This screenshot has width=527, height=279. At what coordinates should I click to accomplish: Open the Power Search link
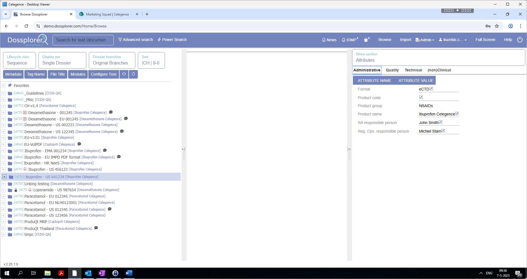pos(172,40)
